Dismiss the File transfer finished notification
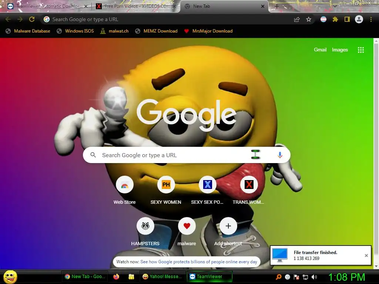Image resolution: width=379 pixels, height=284 pixels. pyautogui.click(x=366, y=256)
